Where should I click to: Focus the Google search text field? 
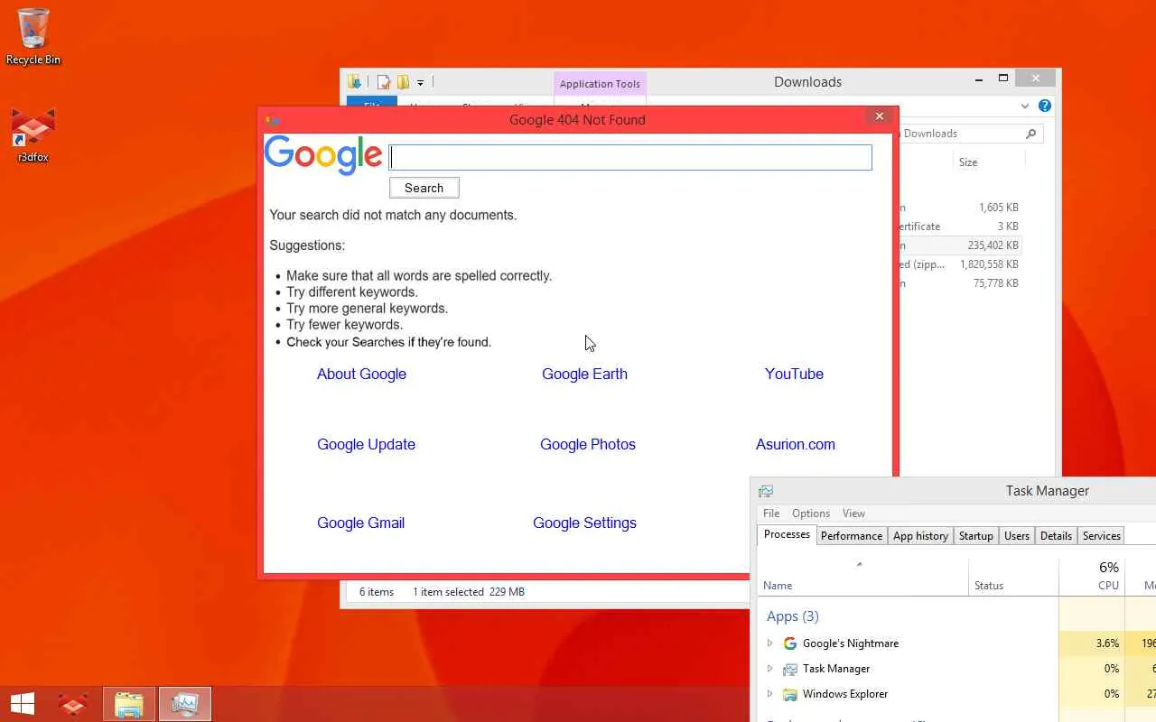click(x=630, y=157)
